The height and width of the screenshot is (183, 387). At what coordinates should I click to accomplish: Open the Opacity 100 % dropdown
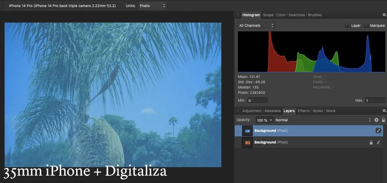click(x=264, y=120)
